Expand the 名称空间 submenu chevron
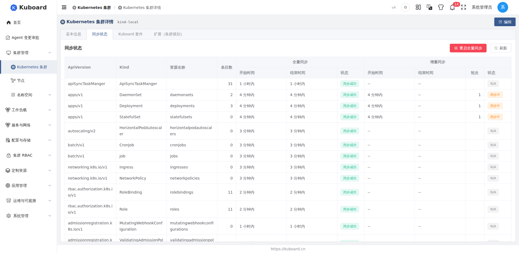Image resolution: width=519 pixels, height=253 pixels. pyautogui.click(x=50, y=95)
